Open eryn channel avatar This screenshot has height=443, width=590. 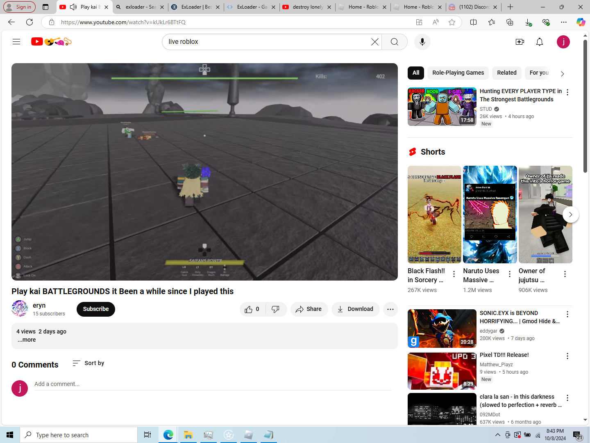20,308
